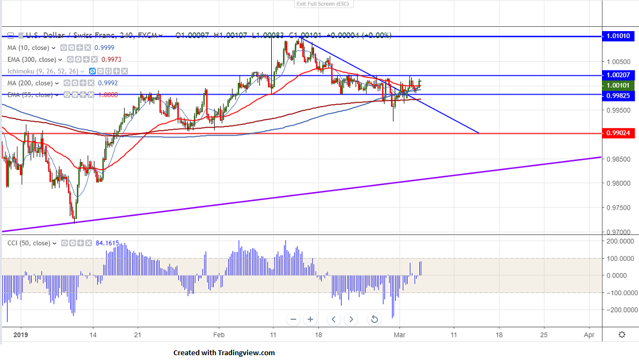The width and height of the screenshot is (639, 360).
Task: Click the Apr label on time axis
Action: [x=589, y=335]
